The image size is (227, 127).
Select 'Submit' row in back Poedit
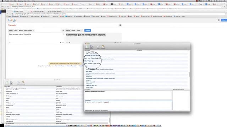56,102
